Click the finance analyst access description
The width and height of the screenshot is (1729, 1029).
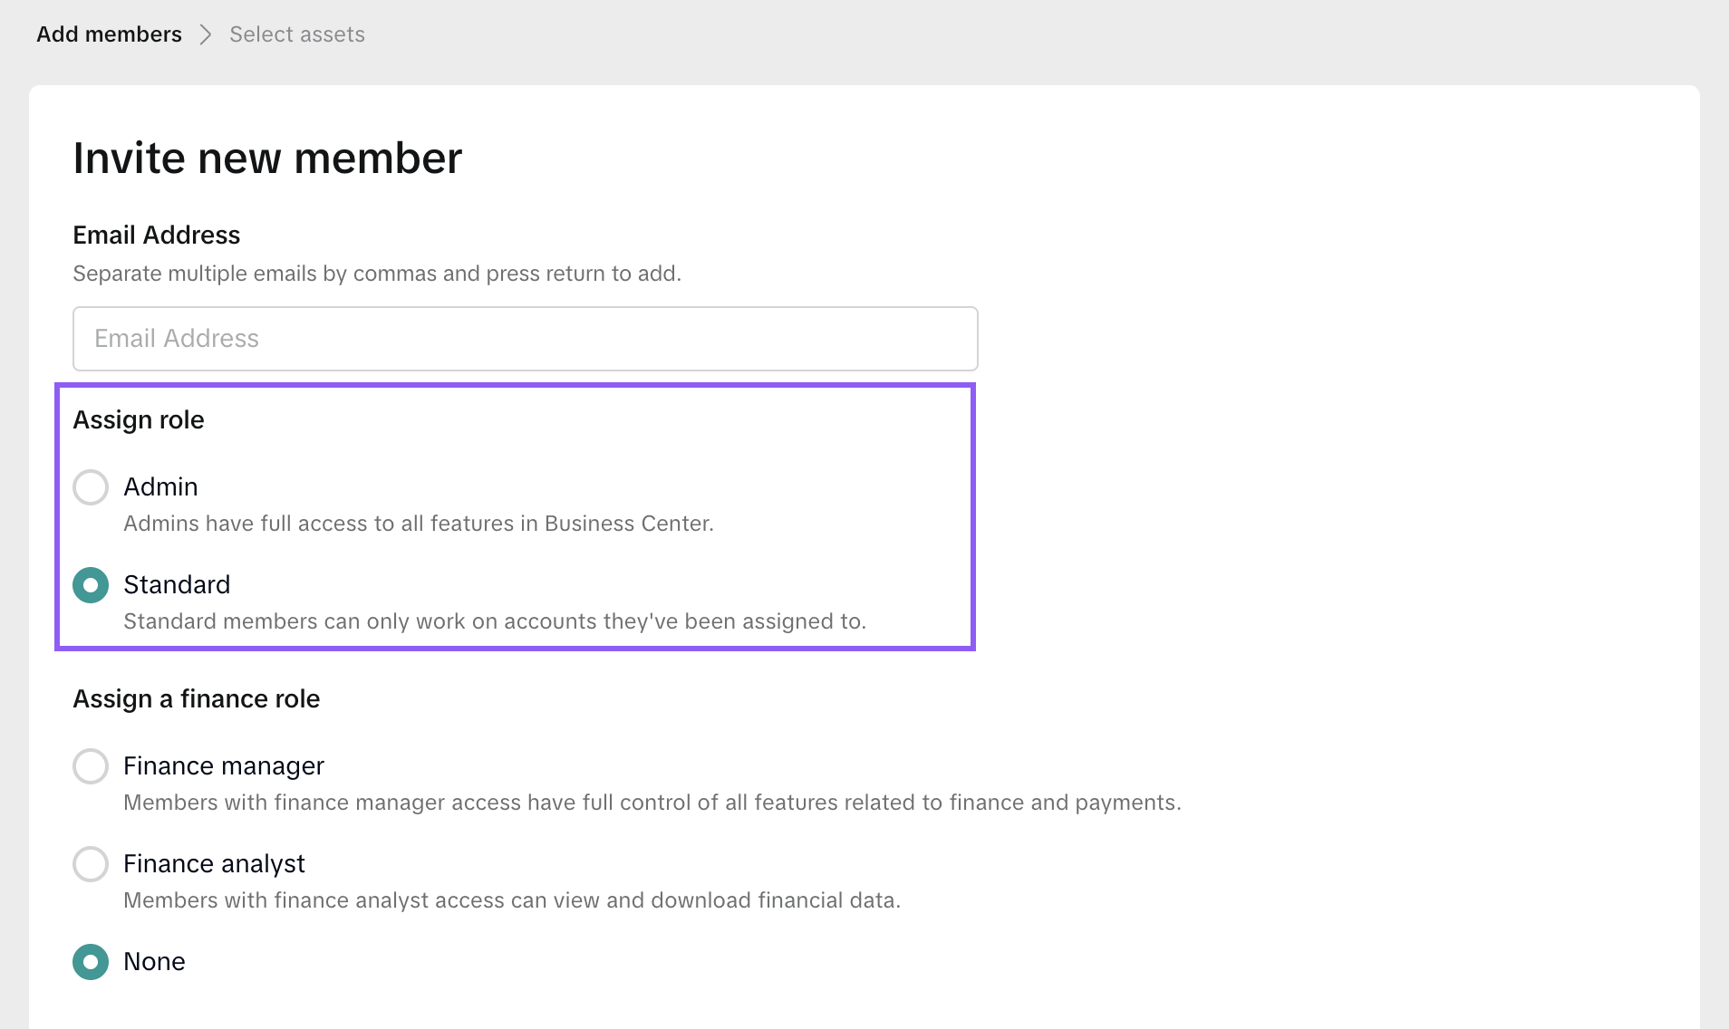point(512,900)
